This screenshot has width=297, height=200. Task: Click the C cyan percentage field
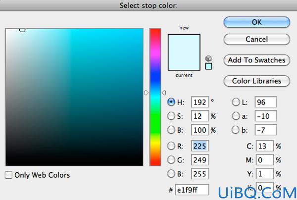pos(265,146)
